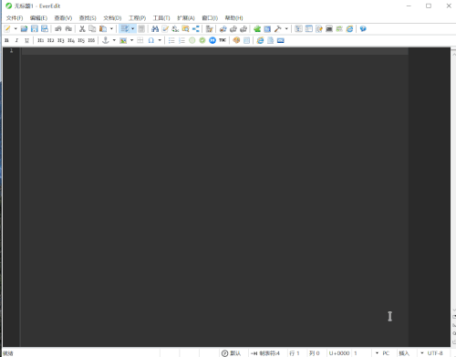Open the Paste options dropdown arrow
Viewport: 456px width, 357px height.
click(x=111, y=29)
